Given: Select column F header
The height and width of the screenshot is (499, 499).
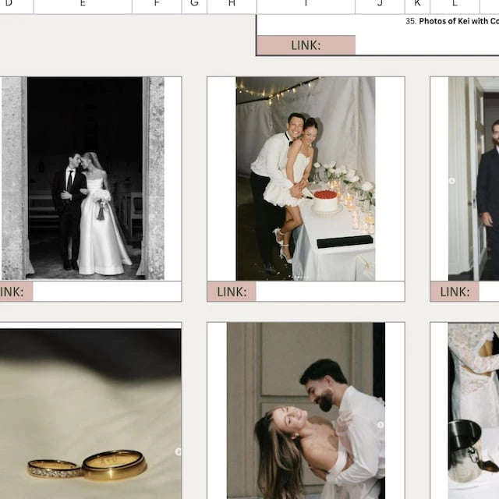Looking at the screenshot, I should (157, 5).
